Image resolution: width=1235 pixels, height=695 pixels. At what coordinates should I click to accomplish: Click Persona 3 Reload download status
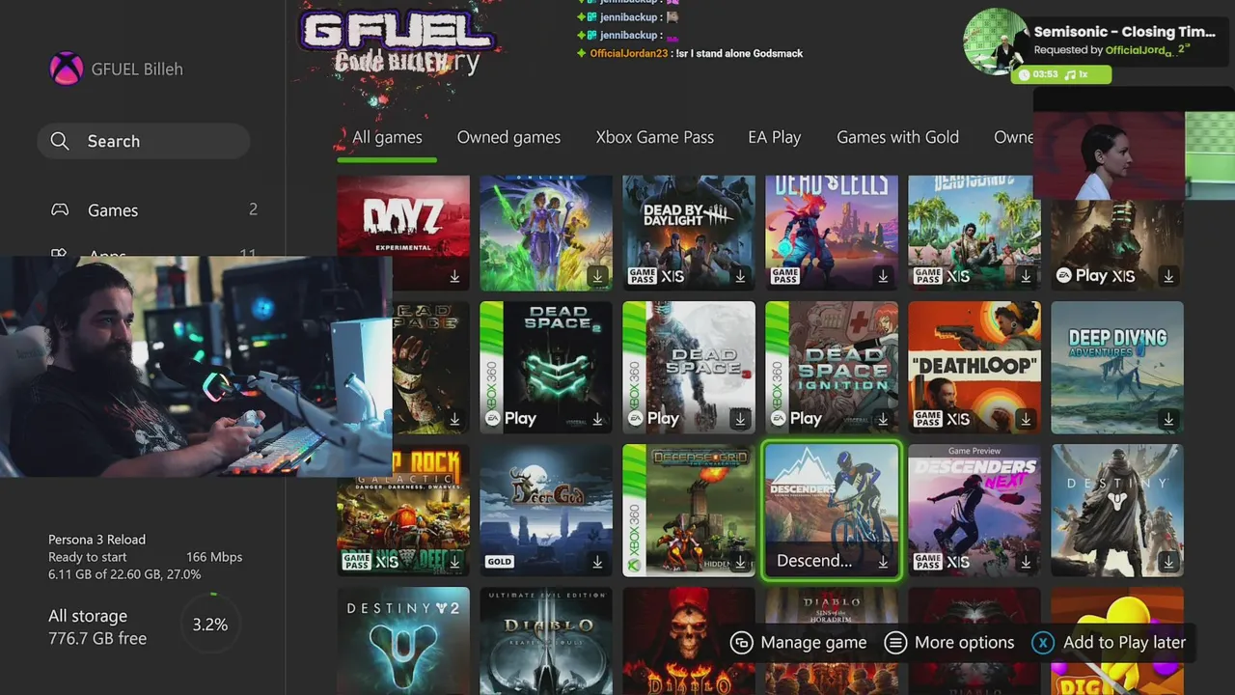coord(145,557)
